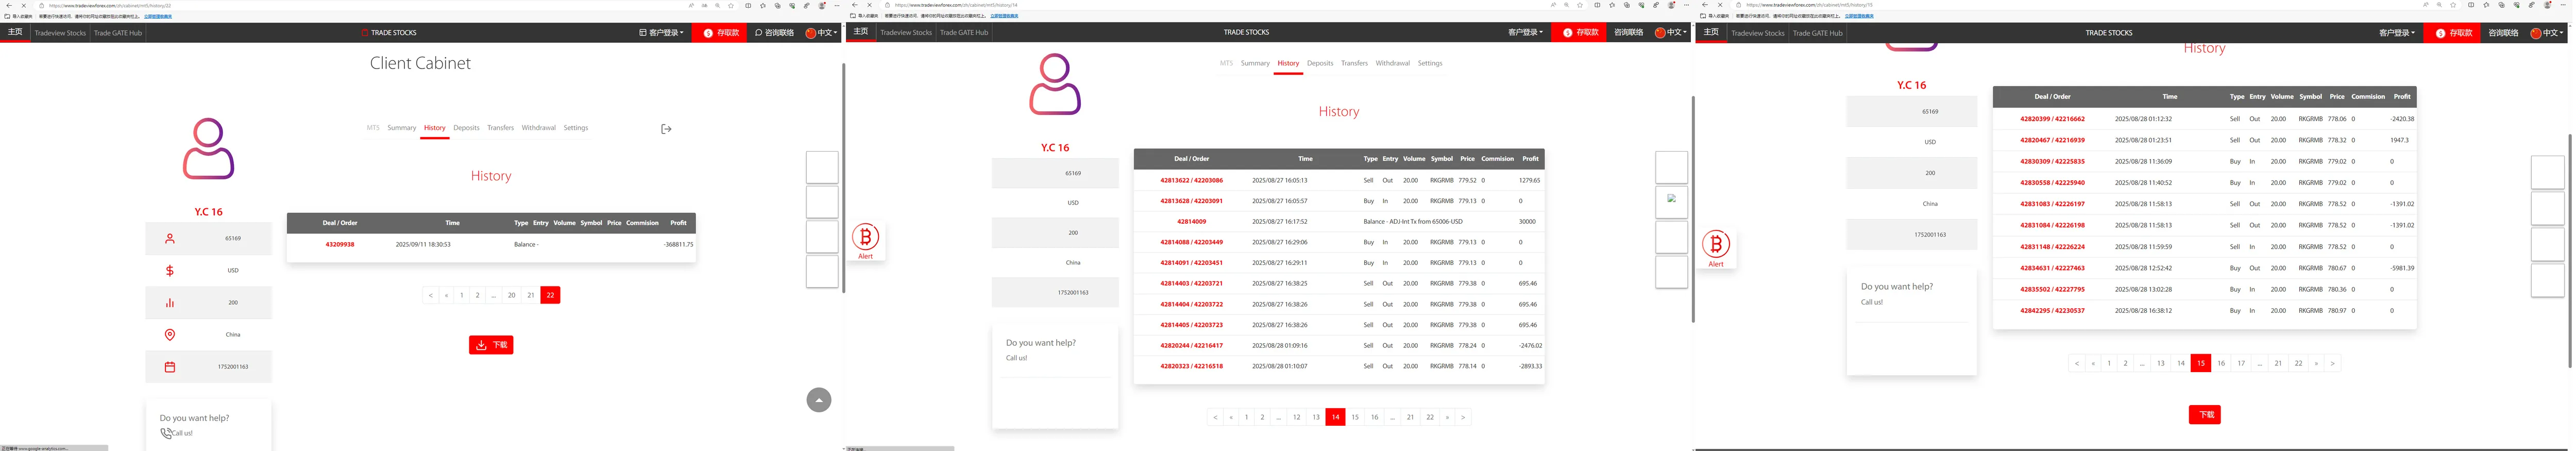The height and width of the screenshot is (451, 2576).
Task: Click user profile avatar in left window
Action: (x=208, y=149)
